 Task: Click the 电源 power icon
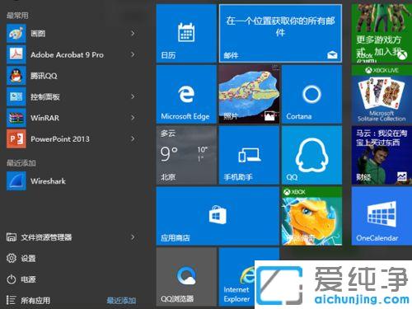[x=12, y=279]
